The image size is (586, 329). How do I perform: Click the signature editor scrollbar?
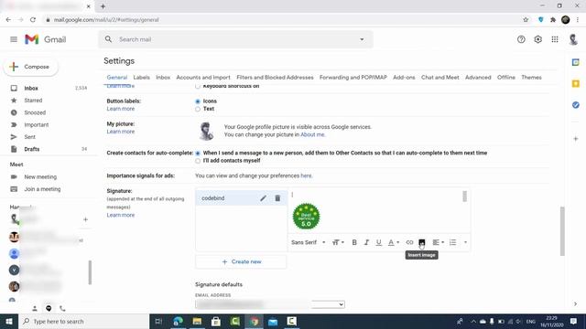coord(464,196)
